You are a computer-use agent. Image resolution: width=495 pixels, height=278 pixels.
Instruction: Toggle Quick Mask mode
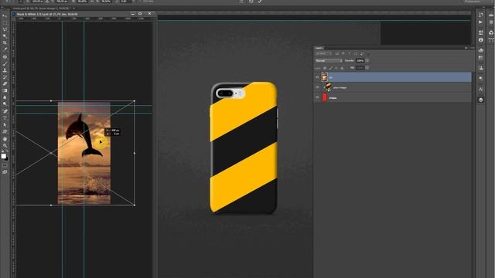click(x=5, y=165)
